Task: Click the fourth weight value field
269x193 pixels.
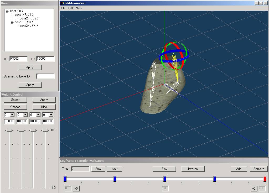Action: click(48, 122)
